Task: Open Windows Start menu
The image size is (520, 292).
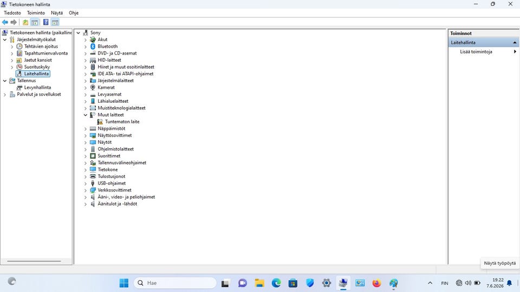Action: pos(123,283)
